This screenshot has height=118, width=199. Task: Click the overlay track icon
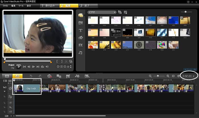coord(10,97)
